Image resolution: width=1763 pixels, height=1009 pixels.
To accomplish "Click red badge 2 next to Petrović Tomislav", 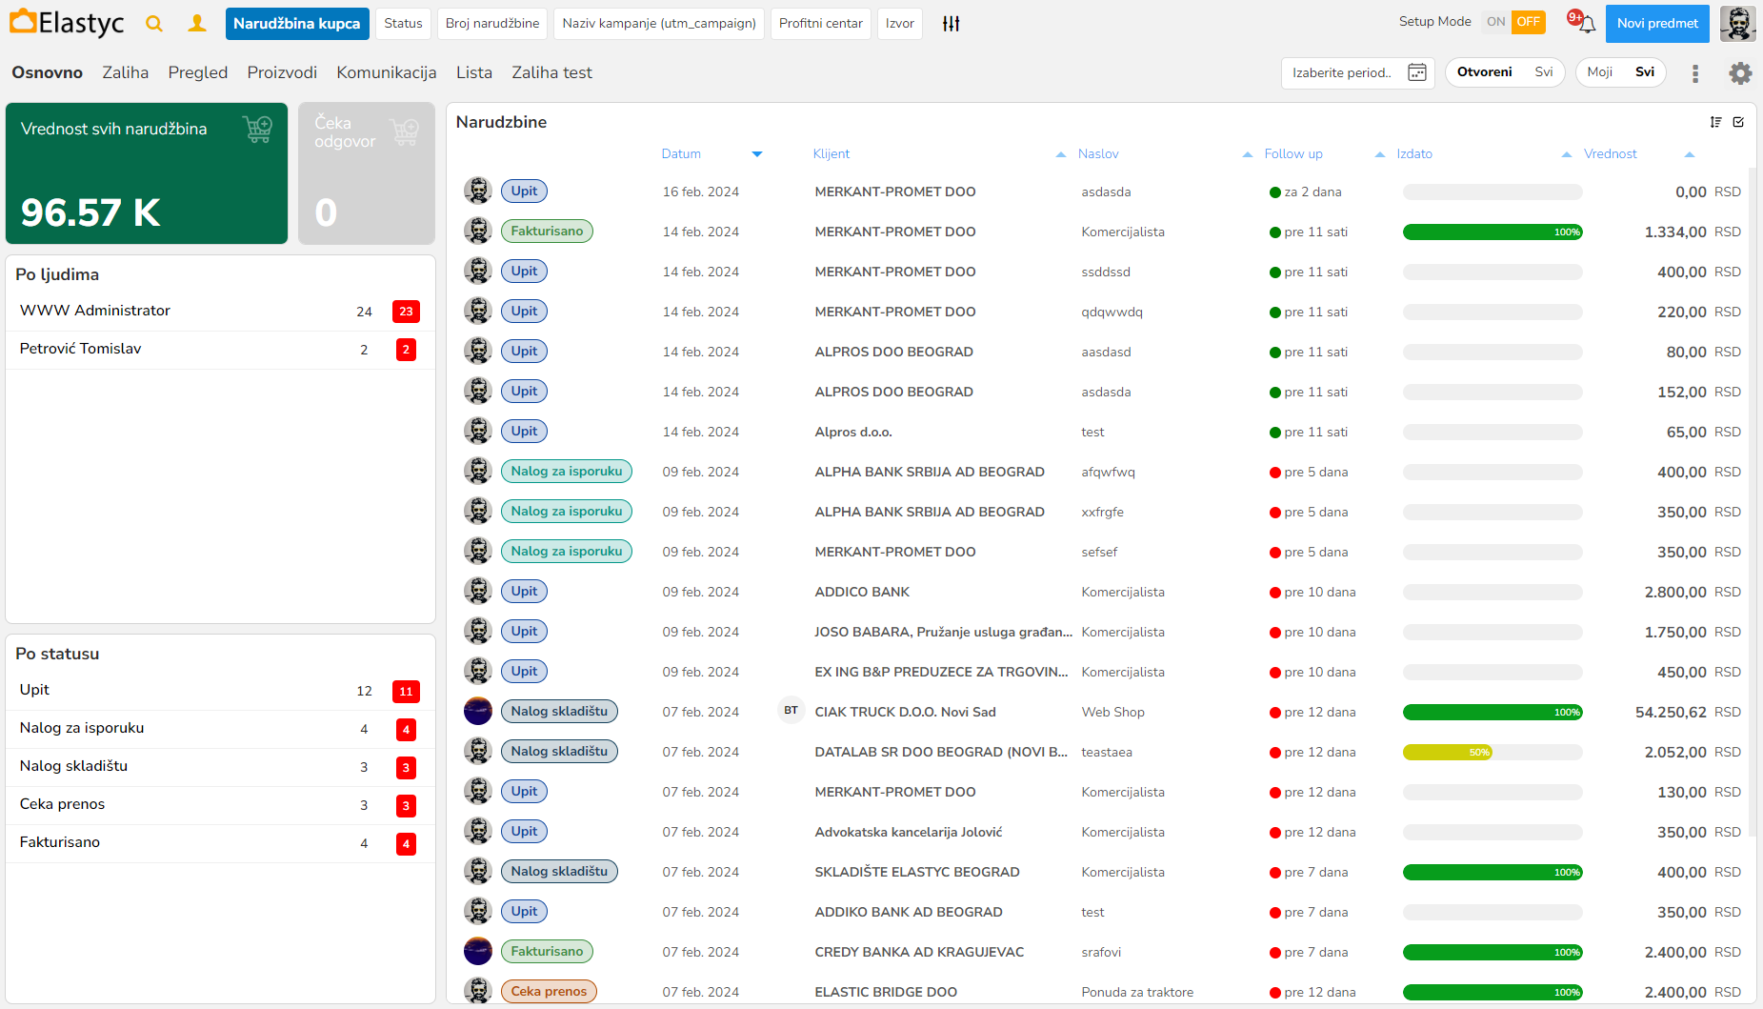I will (x=406, y=350).
